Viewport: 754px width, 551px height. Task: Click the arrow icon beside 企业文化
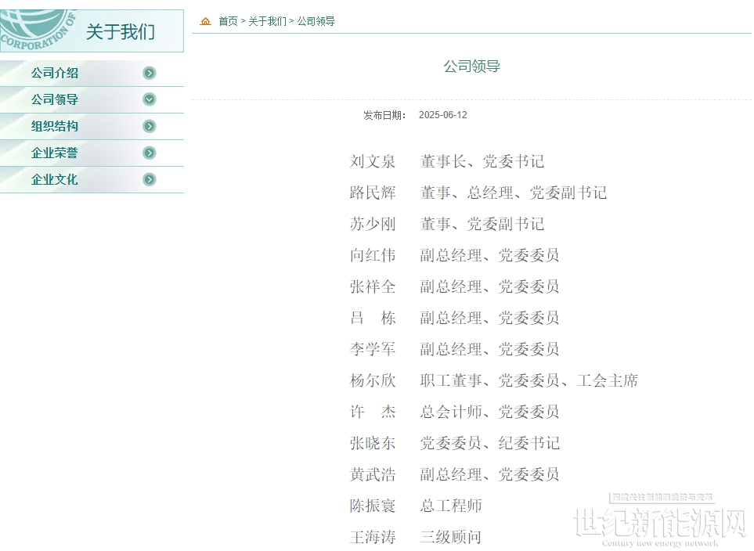(150, 180)
